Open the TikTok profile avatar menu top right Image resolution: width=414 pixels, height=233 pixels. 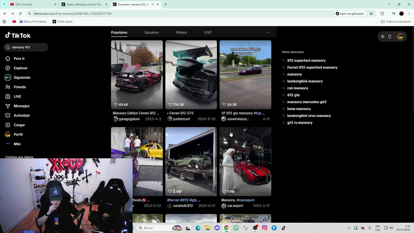pyautogui.click(x=400, y=37)
